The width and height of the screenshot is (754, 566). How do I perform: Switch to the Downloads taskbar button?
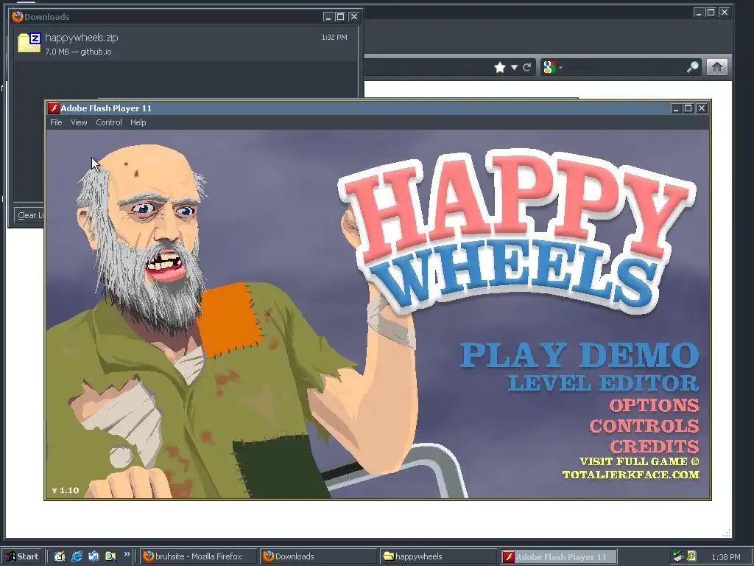pos(320,556)
